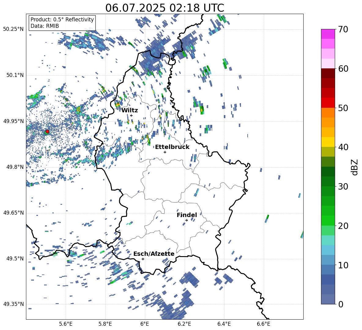Click the Data: RMIB text

[x=45, y=26]
